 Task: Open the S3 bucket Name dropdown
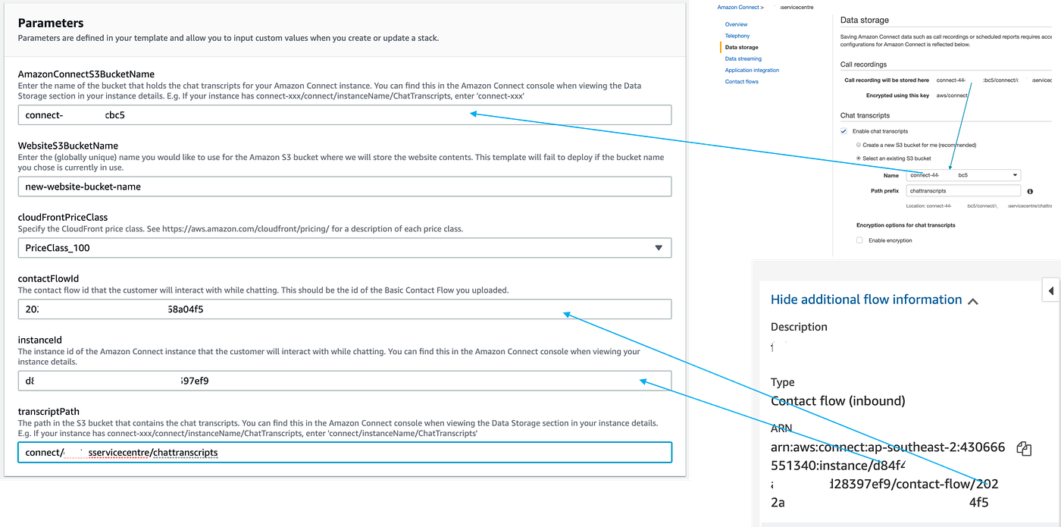click(x=963, y=175)
